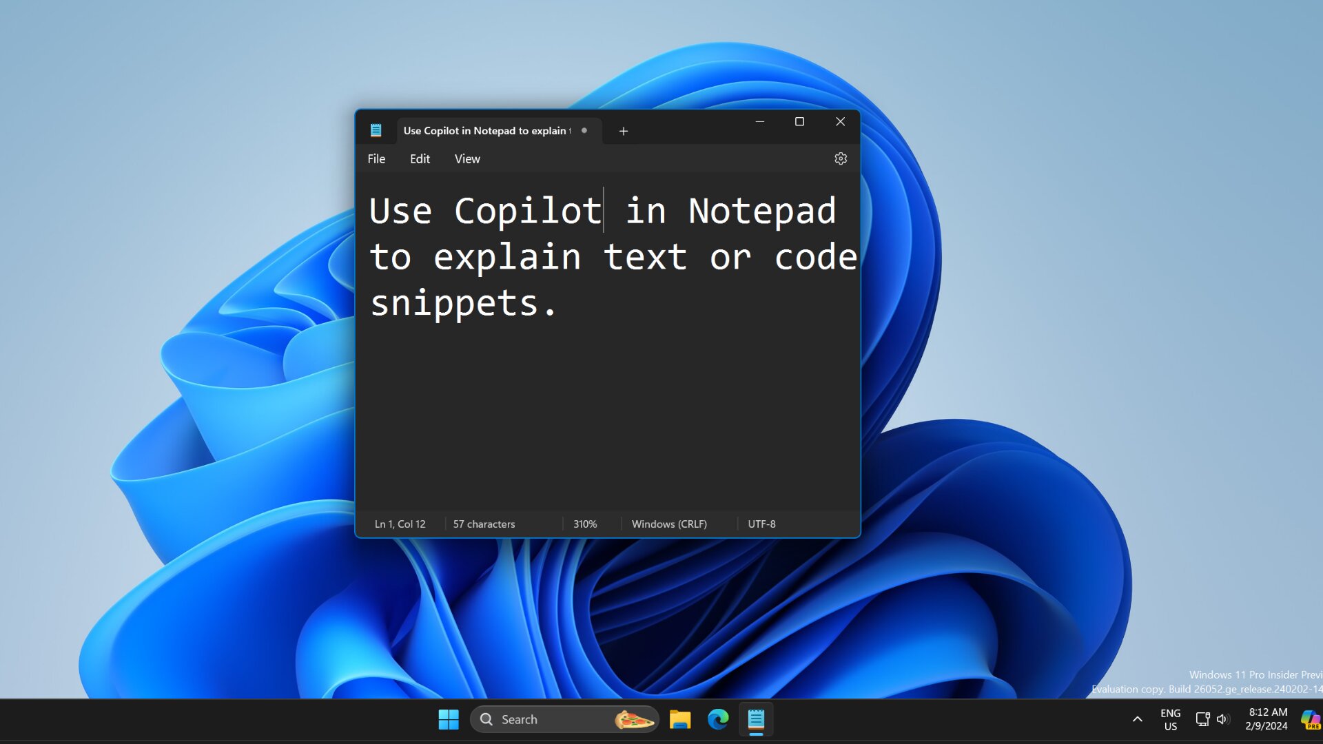Screen dimensions: 1323x744
Task: Open the Edit menu
Action: click(x=420, y=159)
